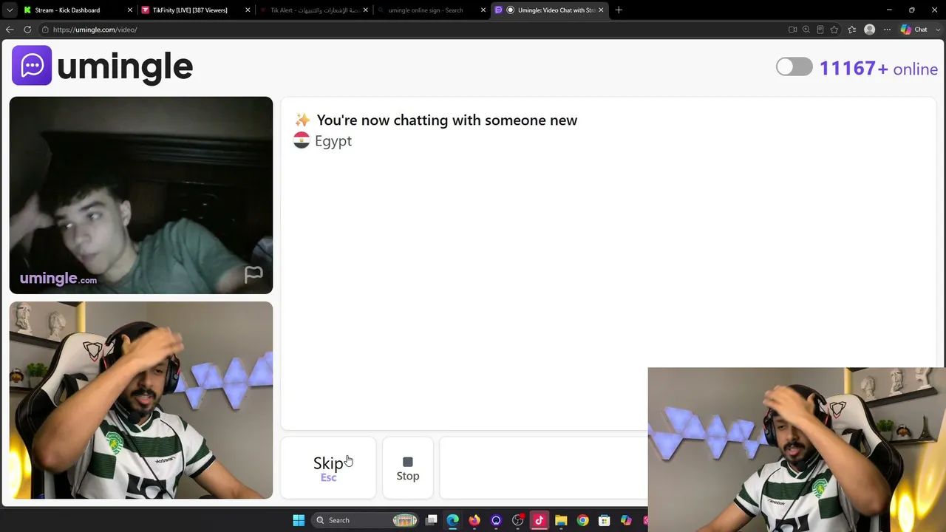Click the stranger's video feed

[141, 195]
